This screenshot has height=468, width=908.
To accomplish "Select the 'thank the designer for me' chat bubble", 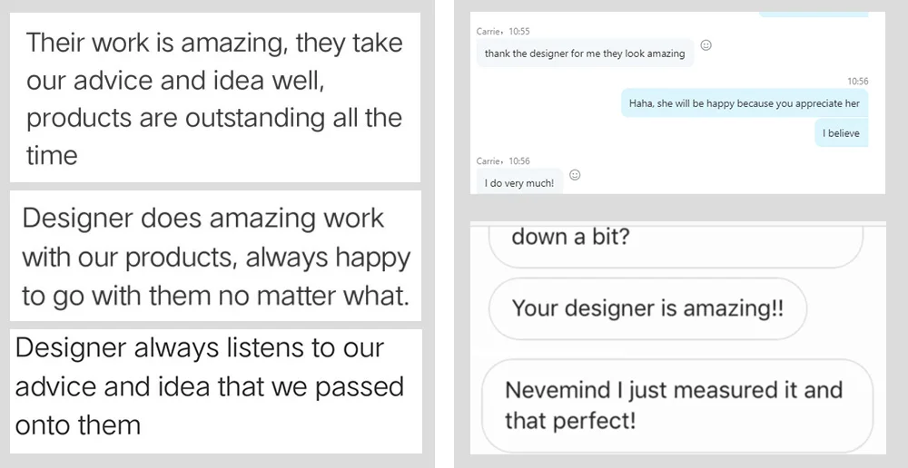I will [x=585, y=54].
